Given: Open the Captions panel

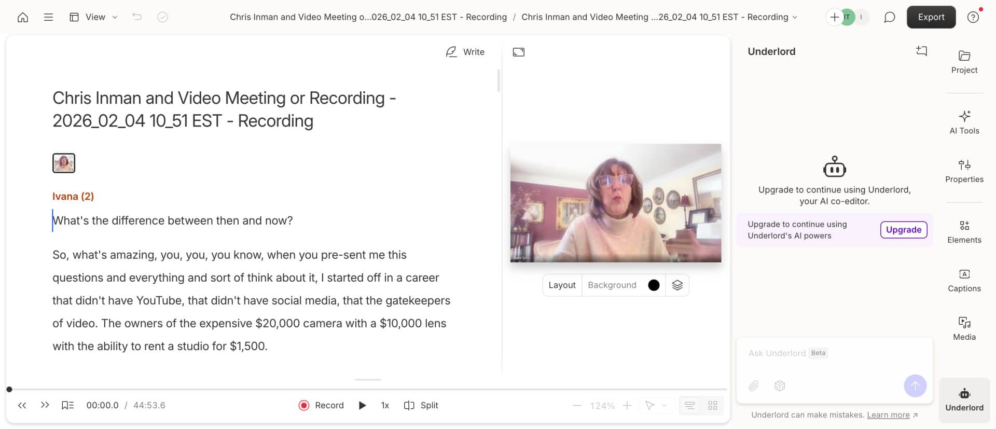Looking at the screenshot, I should (964, 280).
